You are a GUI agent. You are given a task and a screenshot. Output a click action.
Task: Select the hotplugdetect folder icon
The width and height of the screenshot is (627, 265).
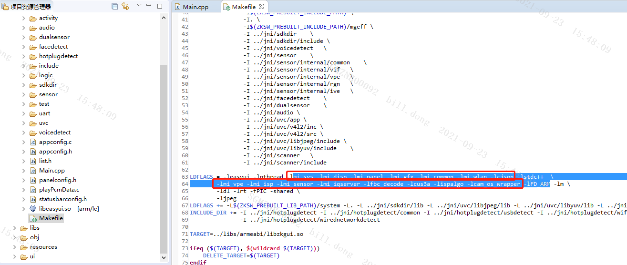click(x=33, y=56)
